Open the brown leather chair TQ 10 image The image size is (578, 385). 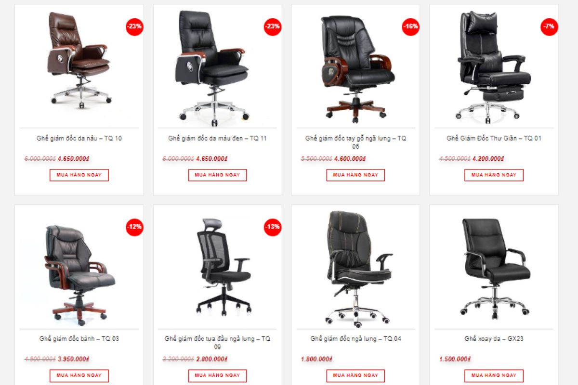click(x=79, y=60)
